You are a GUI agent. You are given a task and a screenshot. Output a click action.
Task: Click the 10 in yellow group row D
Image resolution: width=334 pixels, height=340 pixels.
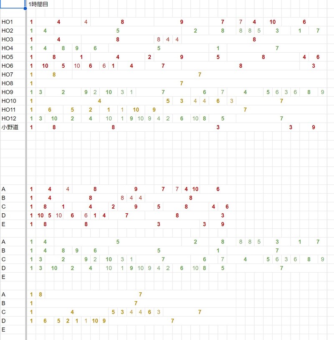[x=95, y=321]
